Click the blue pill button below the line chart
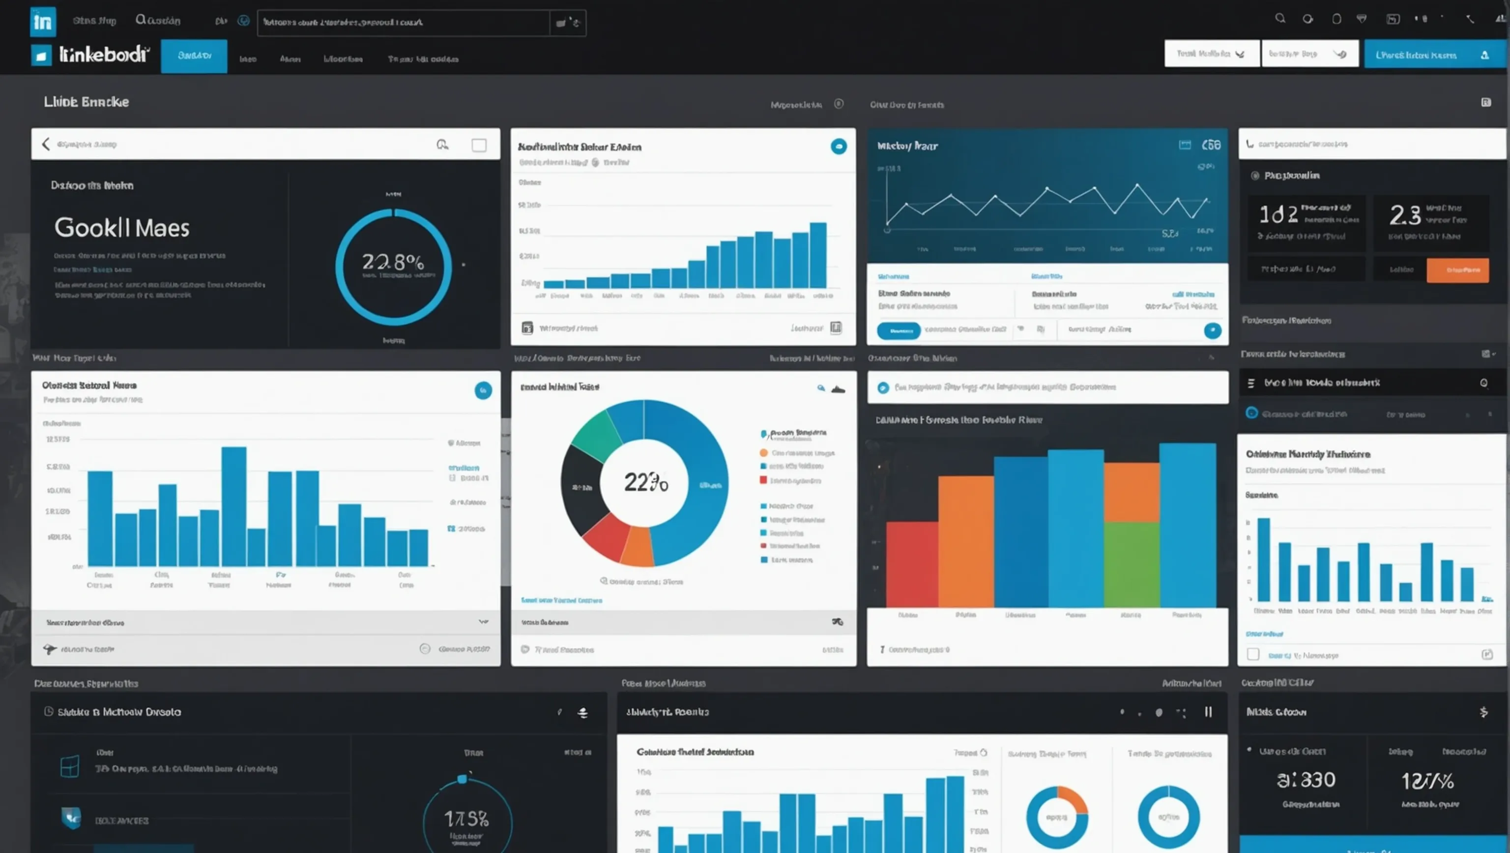 click(899, 331)
